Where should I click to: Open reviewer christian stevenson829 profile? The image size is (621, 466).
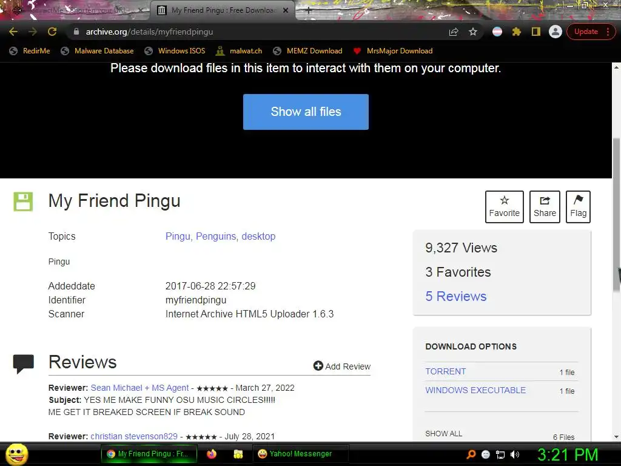pyautogui.click(x=134, y=436)
